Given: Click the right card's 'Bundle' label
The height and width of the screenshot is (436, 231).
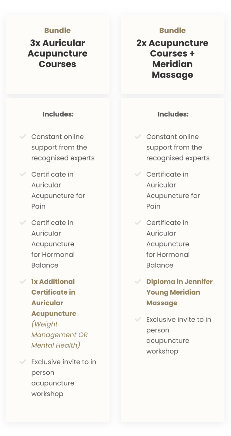Looking at the screenshot, I should tap(172, 31).
